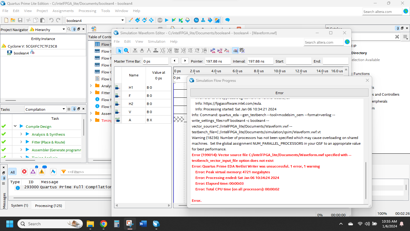Screen dimensions: 410x231
Task: Open the Simulation menu in Waveform Editor
Action: pos(157,42)
